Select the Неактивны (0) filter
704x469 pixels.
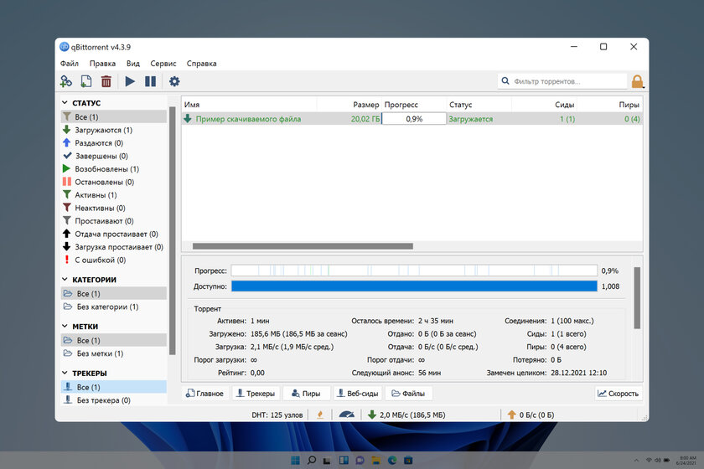(114, 208)
